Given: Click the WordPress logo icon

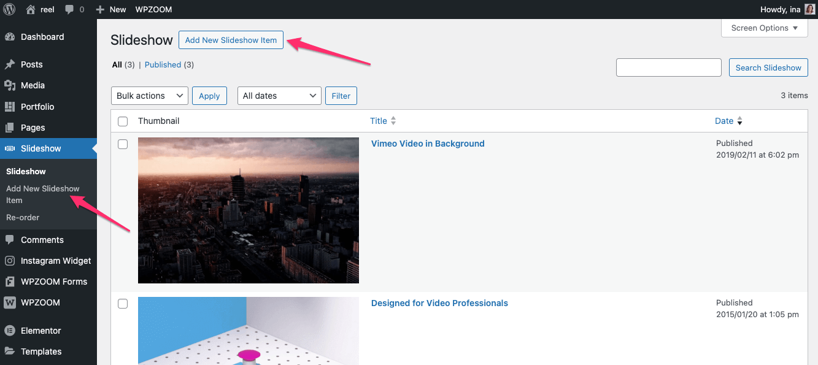Looking at the screenshot, I should 10,9.
